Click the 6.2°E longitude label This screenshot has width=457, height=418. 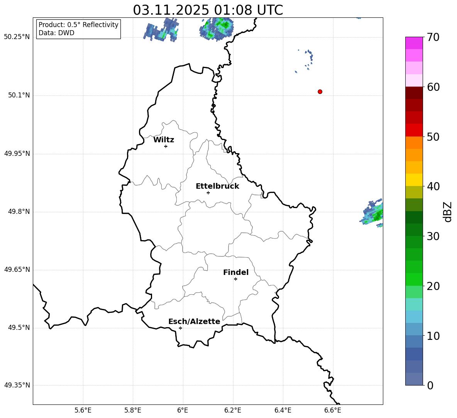233,410
